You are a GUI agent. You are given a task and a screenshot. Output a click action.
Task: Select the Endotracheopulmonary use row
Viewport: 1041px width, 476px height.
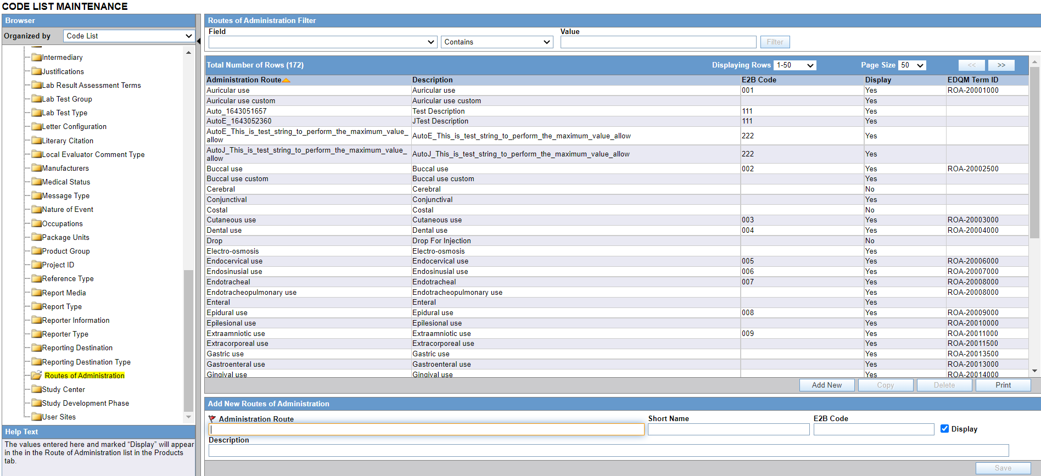617,292
